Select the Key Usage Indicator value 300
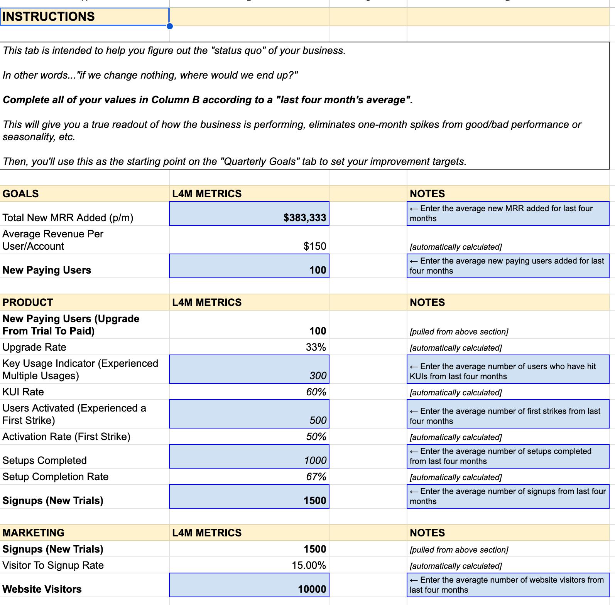 [x=249, y=370]
